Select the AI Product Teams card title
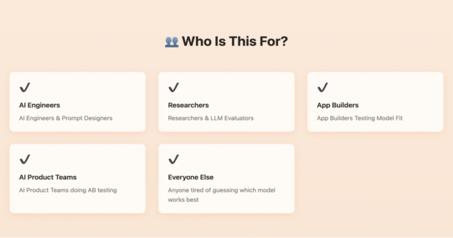Screen dimensions: 453x238 pos(48,177)
